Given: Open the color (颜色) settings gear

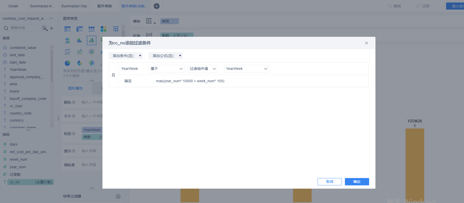Looking at the screenshot, I should coord(74,102).
